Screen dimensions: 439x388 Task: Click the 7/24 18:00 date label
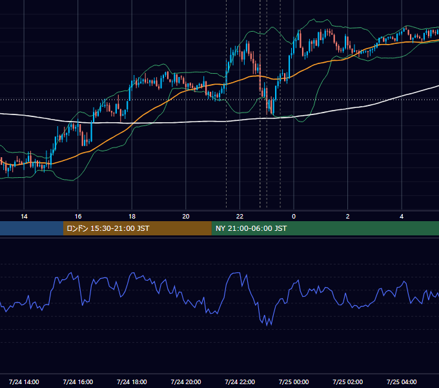pyautogui.click(x=132, y=382)
